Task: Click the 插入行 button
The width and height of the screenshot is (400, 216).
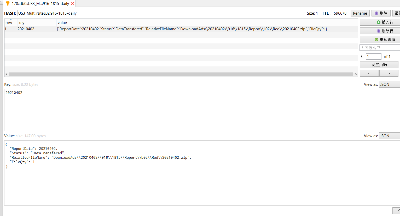Action: (379, 22)
